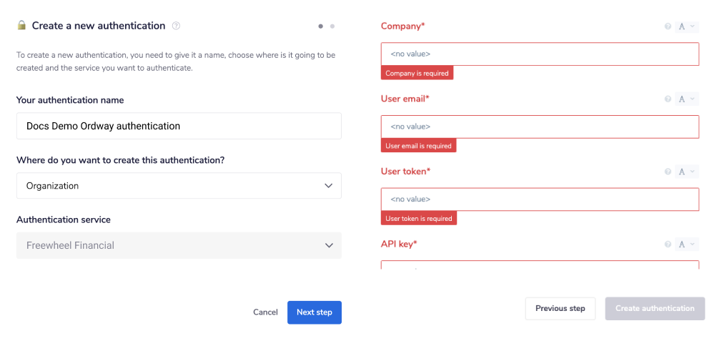This screenshot has width=722, height=341.
Task: Click the Next step button
Action: pos(315,312)
